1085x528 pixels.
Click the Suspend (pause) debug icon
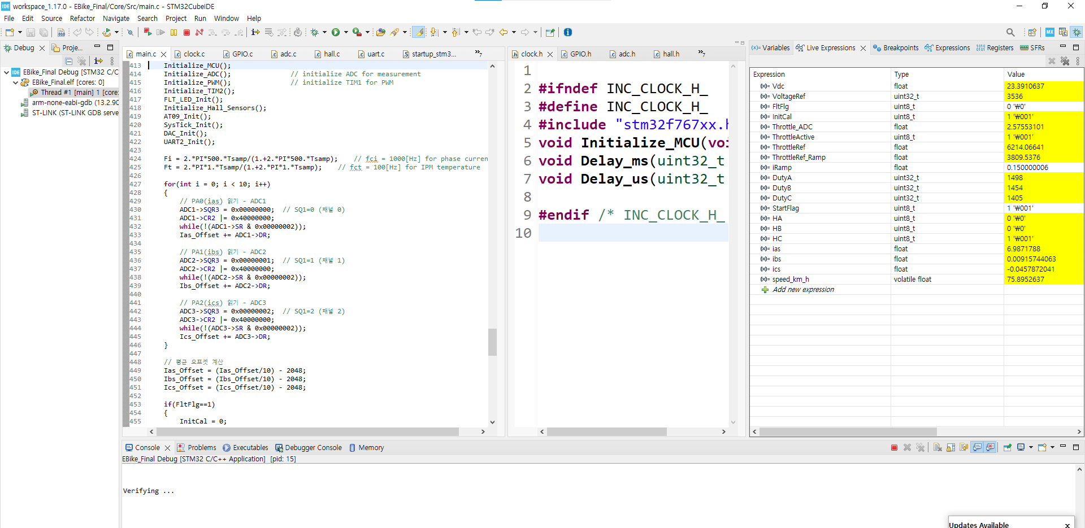[x=173, y=33]
